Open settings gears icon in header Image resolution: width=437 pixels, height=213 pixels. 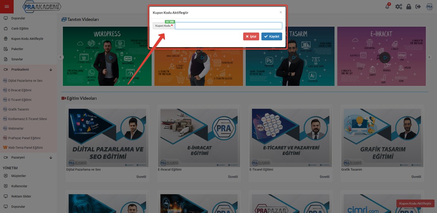coord(399,7)
